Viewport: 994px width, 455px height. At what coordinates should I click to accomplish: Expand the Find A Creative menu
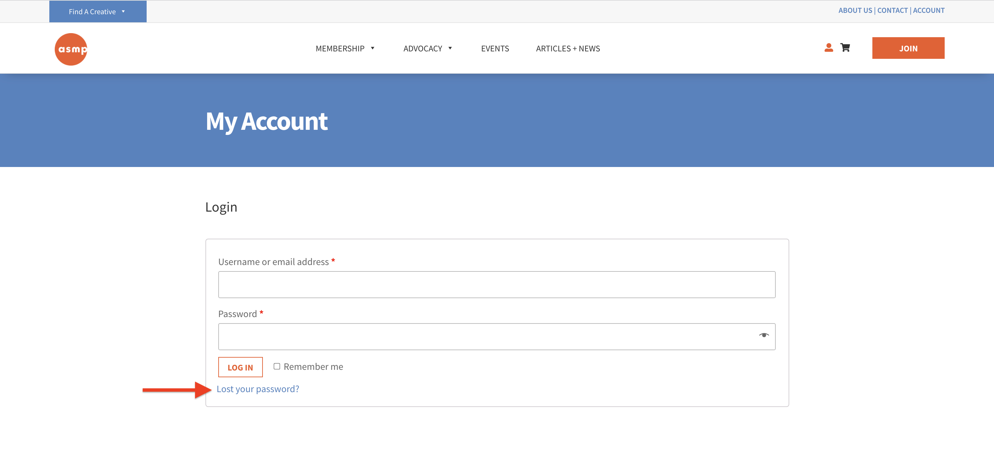click(x=98, y=11)
